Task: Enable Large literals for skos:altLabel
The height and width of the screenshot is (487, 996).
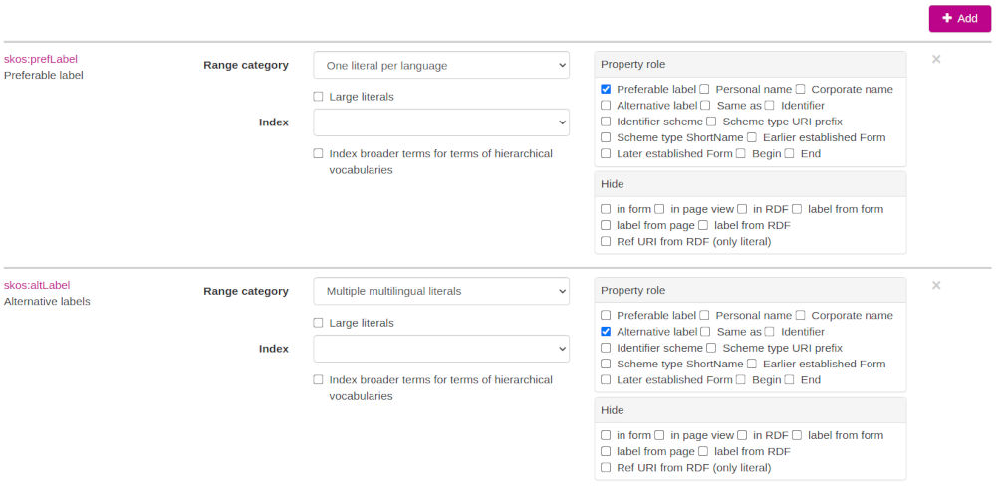Action: pos(319,323)
